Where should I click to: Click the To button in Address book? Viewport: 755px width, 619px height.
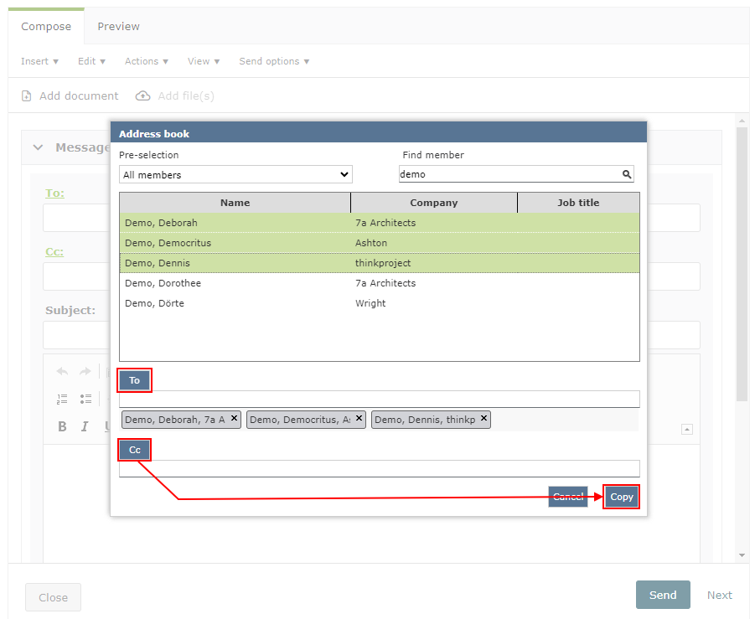134,380
